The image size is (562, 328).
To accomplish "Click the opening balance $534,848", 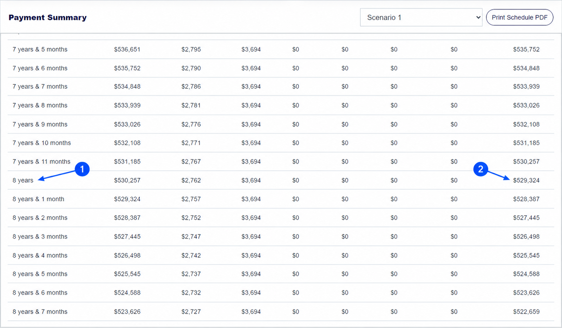I will click(x=127, y=87).
